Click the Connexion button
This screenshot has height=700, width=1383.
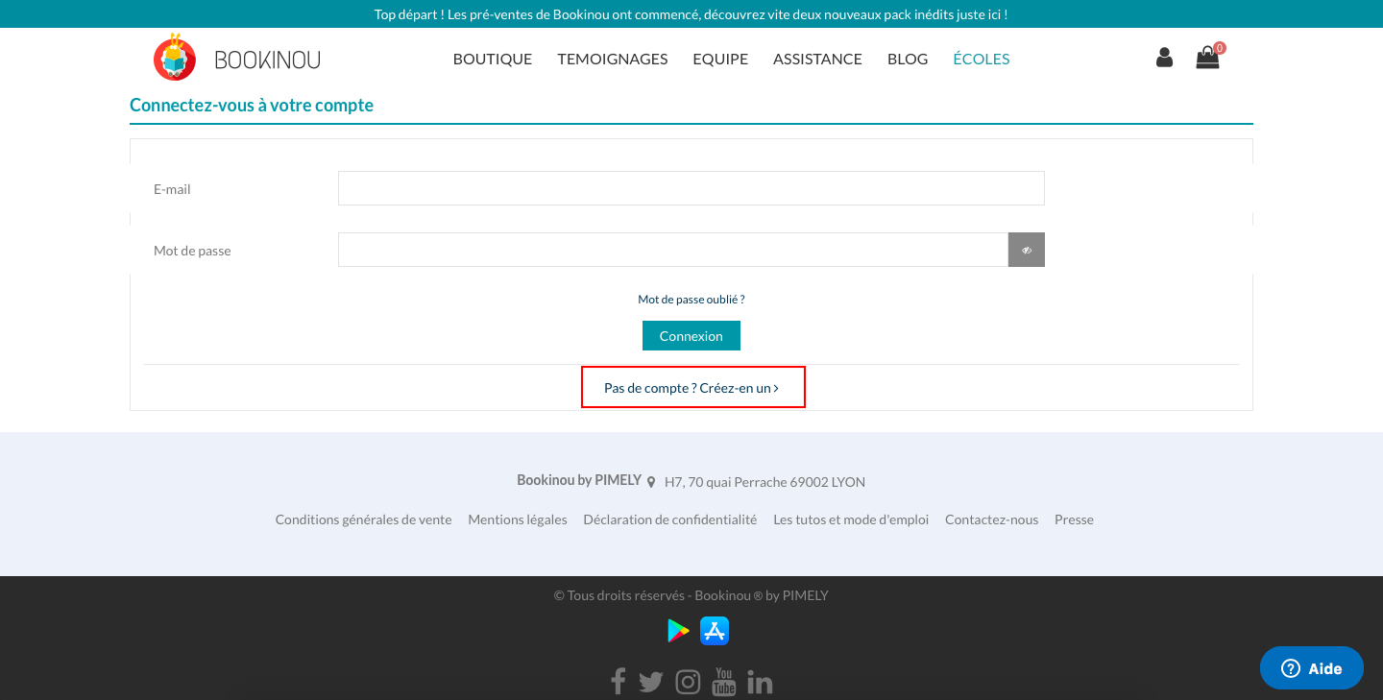691,336
